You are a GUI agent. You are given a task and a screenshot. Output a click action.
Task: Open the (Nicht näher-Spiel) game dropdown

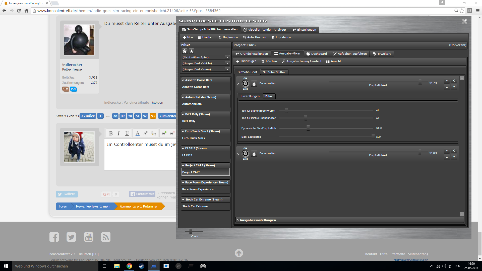pos(206,57)
